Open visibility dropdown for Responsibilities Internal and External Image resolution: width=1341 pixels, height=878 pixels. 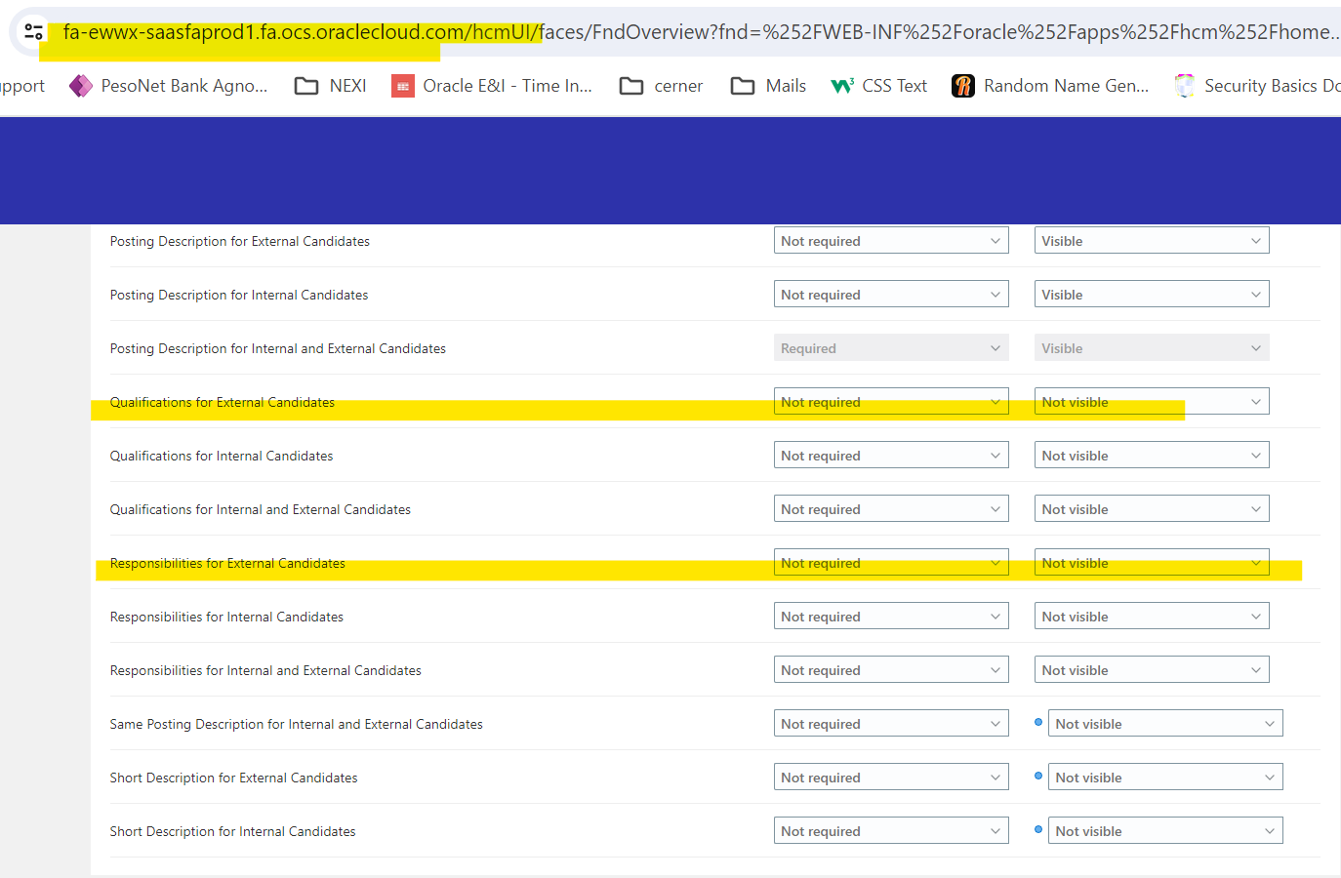click(1152, 670)
